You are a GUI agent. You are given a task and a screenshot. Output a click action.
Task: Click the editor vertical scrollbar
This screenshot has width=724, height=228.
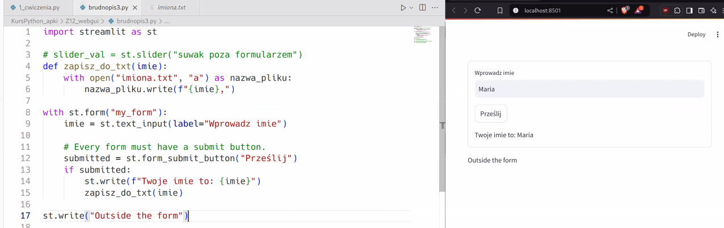442,109
